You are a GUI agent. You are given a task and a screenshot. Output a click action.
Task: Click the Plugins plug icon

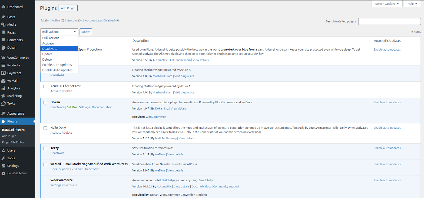click(3, 121)
